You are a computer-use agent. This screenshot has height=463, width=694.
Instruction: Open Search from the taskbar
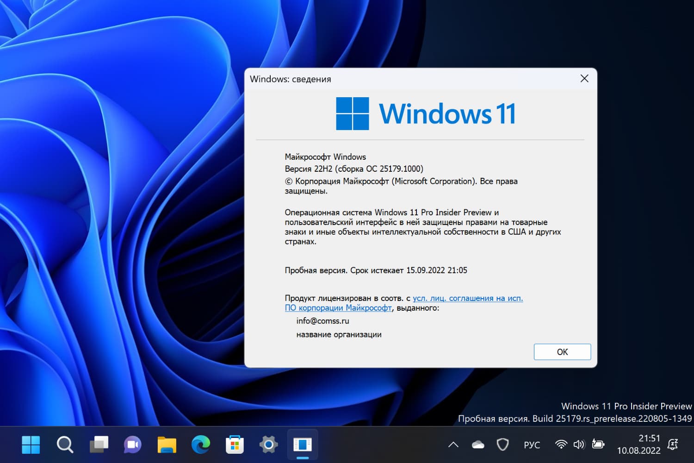click(x=65, y=445)
